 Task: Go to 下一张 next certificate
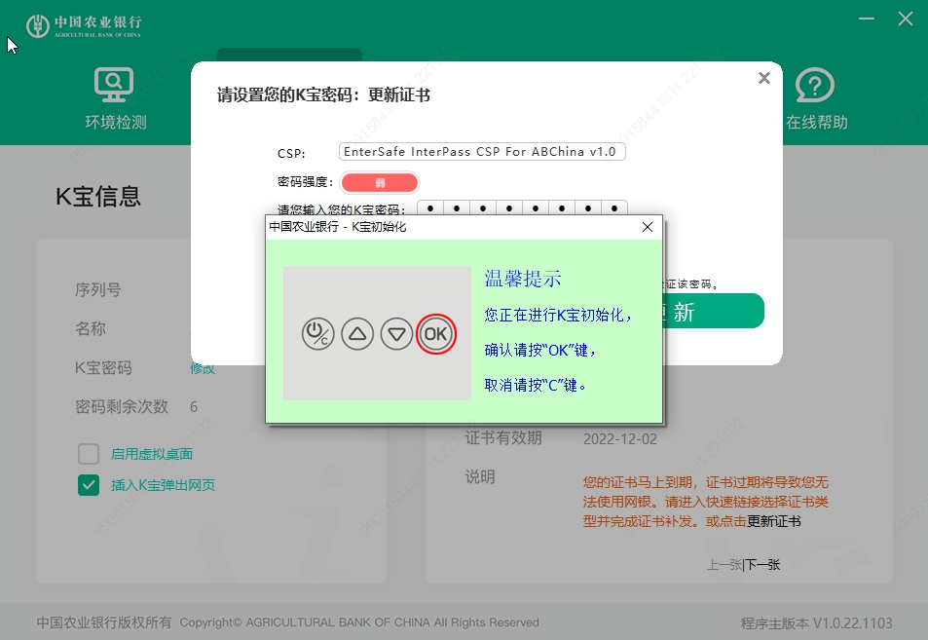(762, 565)
